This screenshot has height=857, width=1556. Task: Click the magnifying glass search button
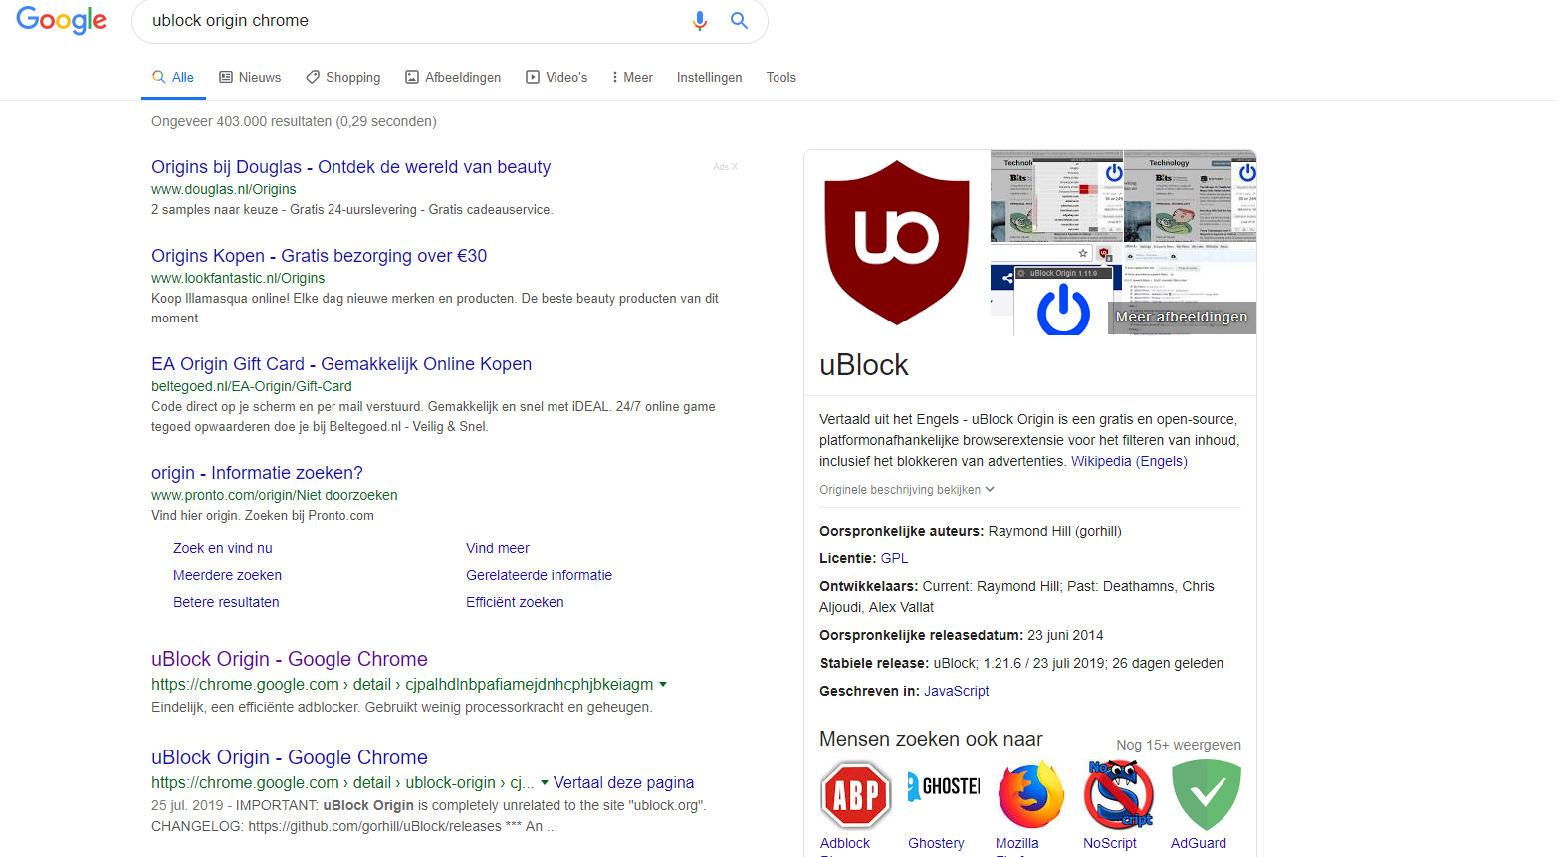[x=739, y=21]
